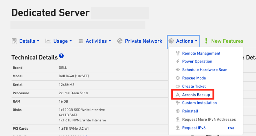
Task: Open the Activities tab
Action: pos(96,41)
